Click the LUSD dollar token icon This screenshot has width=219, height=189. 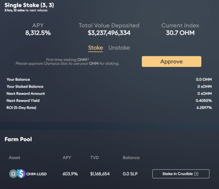[x=21, y=174]
